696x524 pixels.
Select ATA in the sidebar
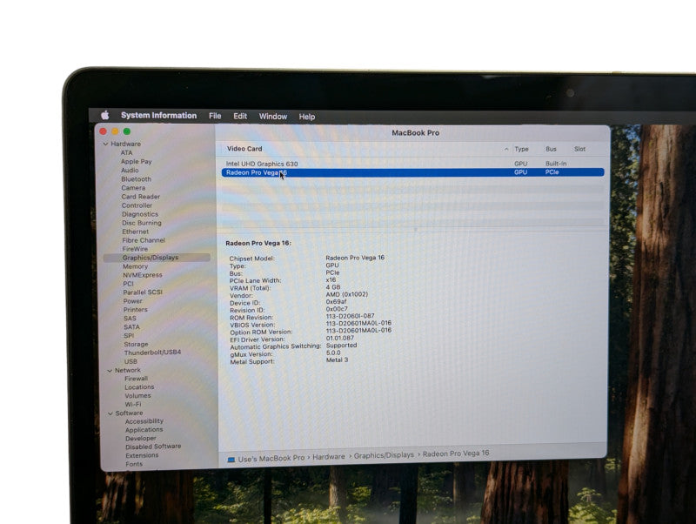pyautogui.click(x=126, y=152)
